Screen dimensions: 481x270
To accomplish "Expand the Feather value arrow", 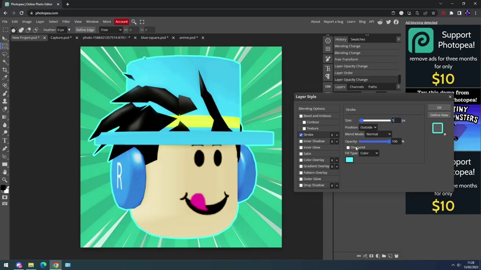I will [69, 30].
